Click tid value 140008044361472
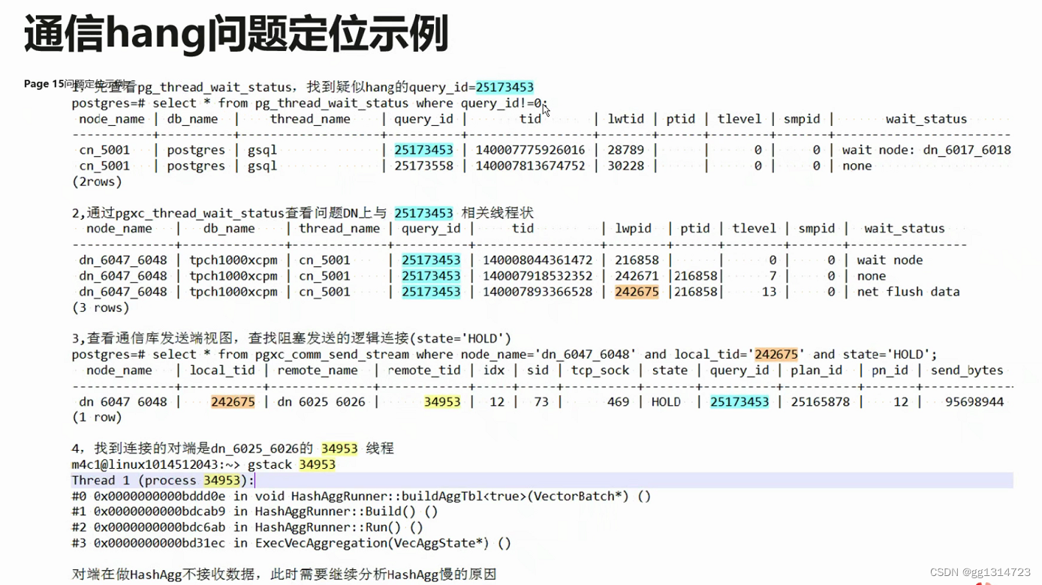Viewport: 1042px width, 585px height. point(538,260)
